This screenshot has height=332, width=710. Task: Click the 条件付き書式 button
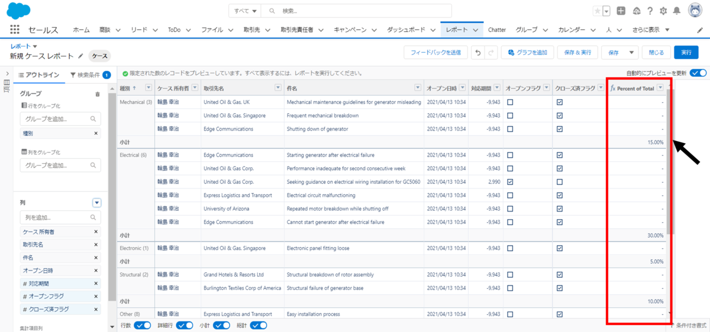(689, 325)
